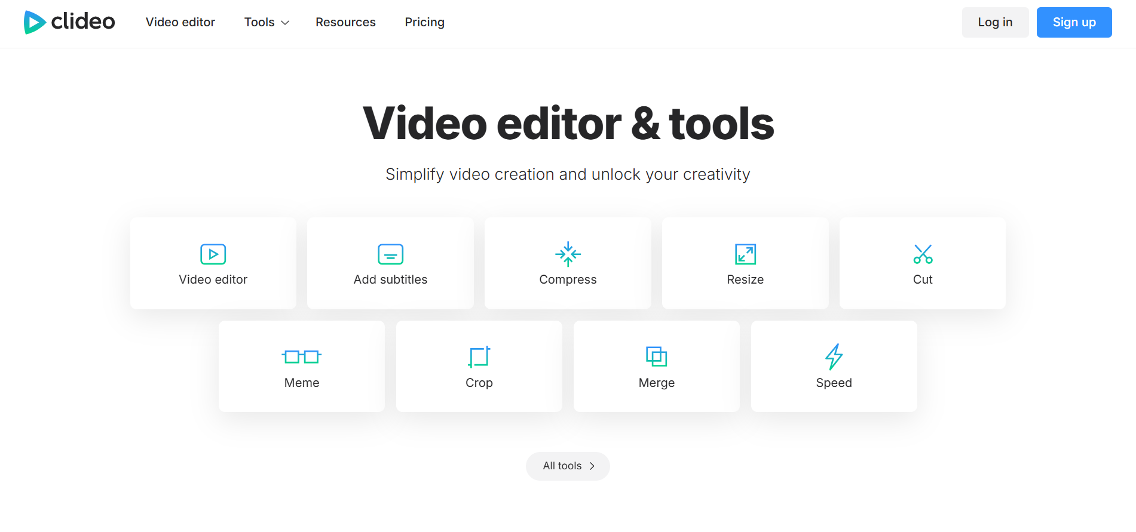Select the Cut scissors icon
This screenshot has width=1136, height=532.
[923, 254]
